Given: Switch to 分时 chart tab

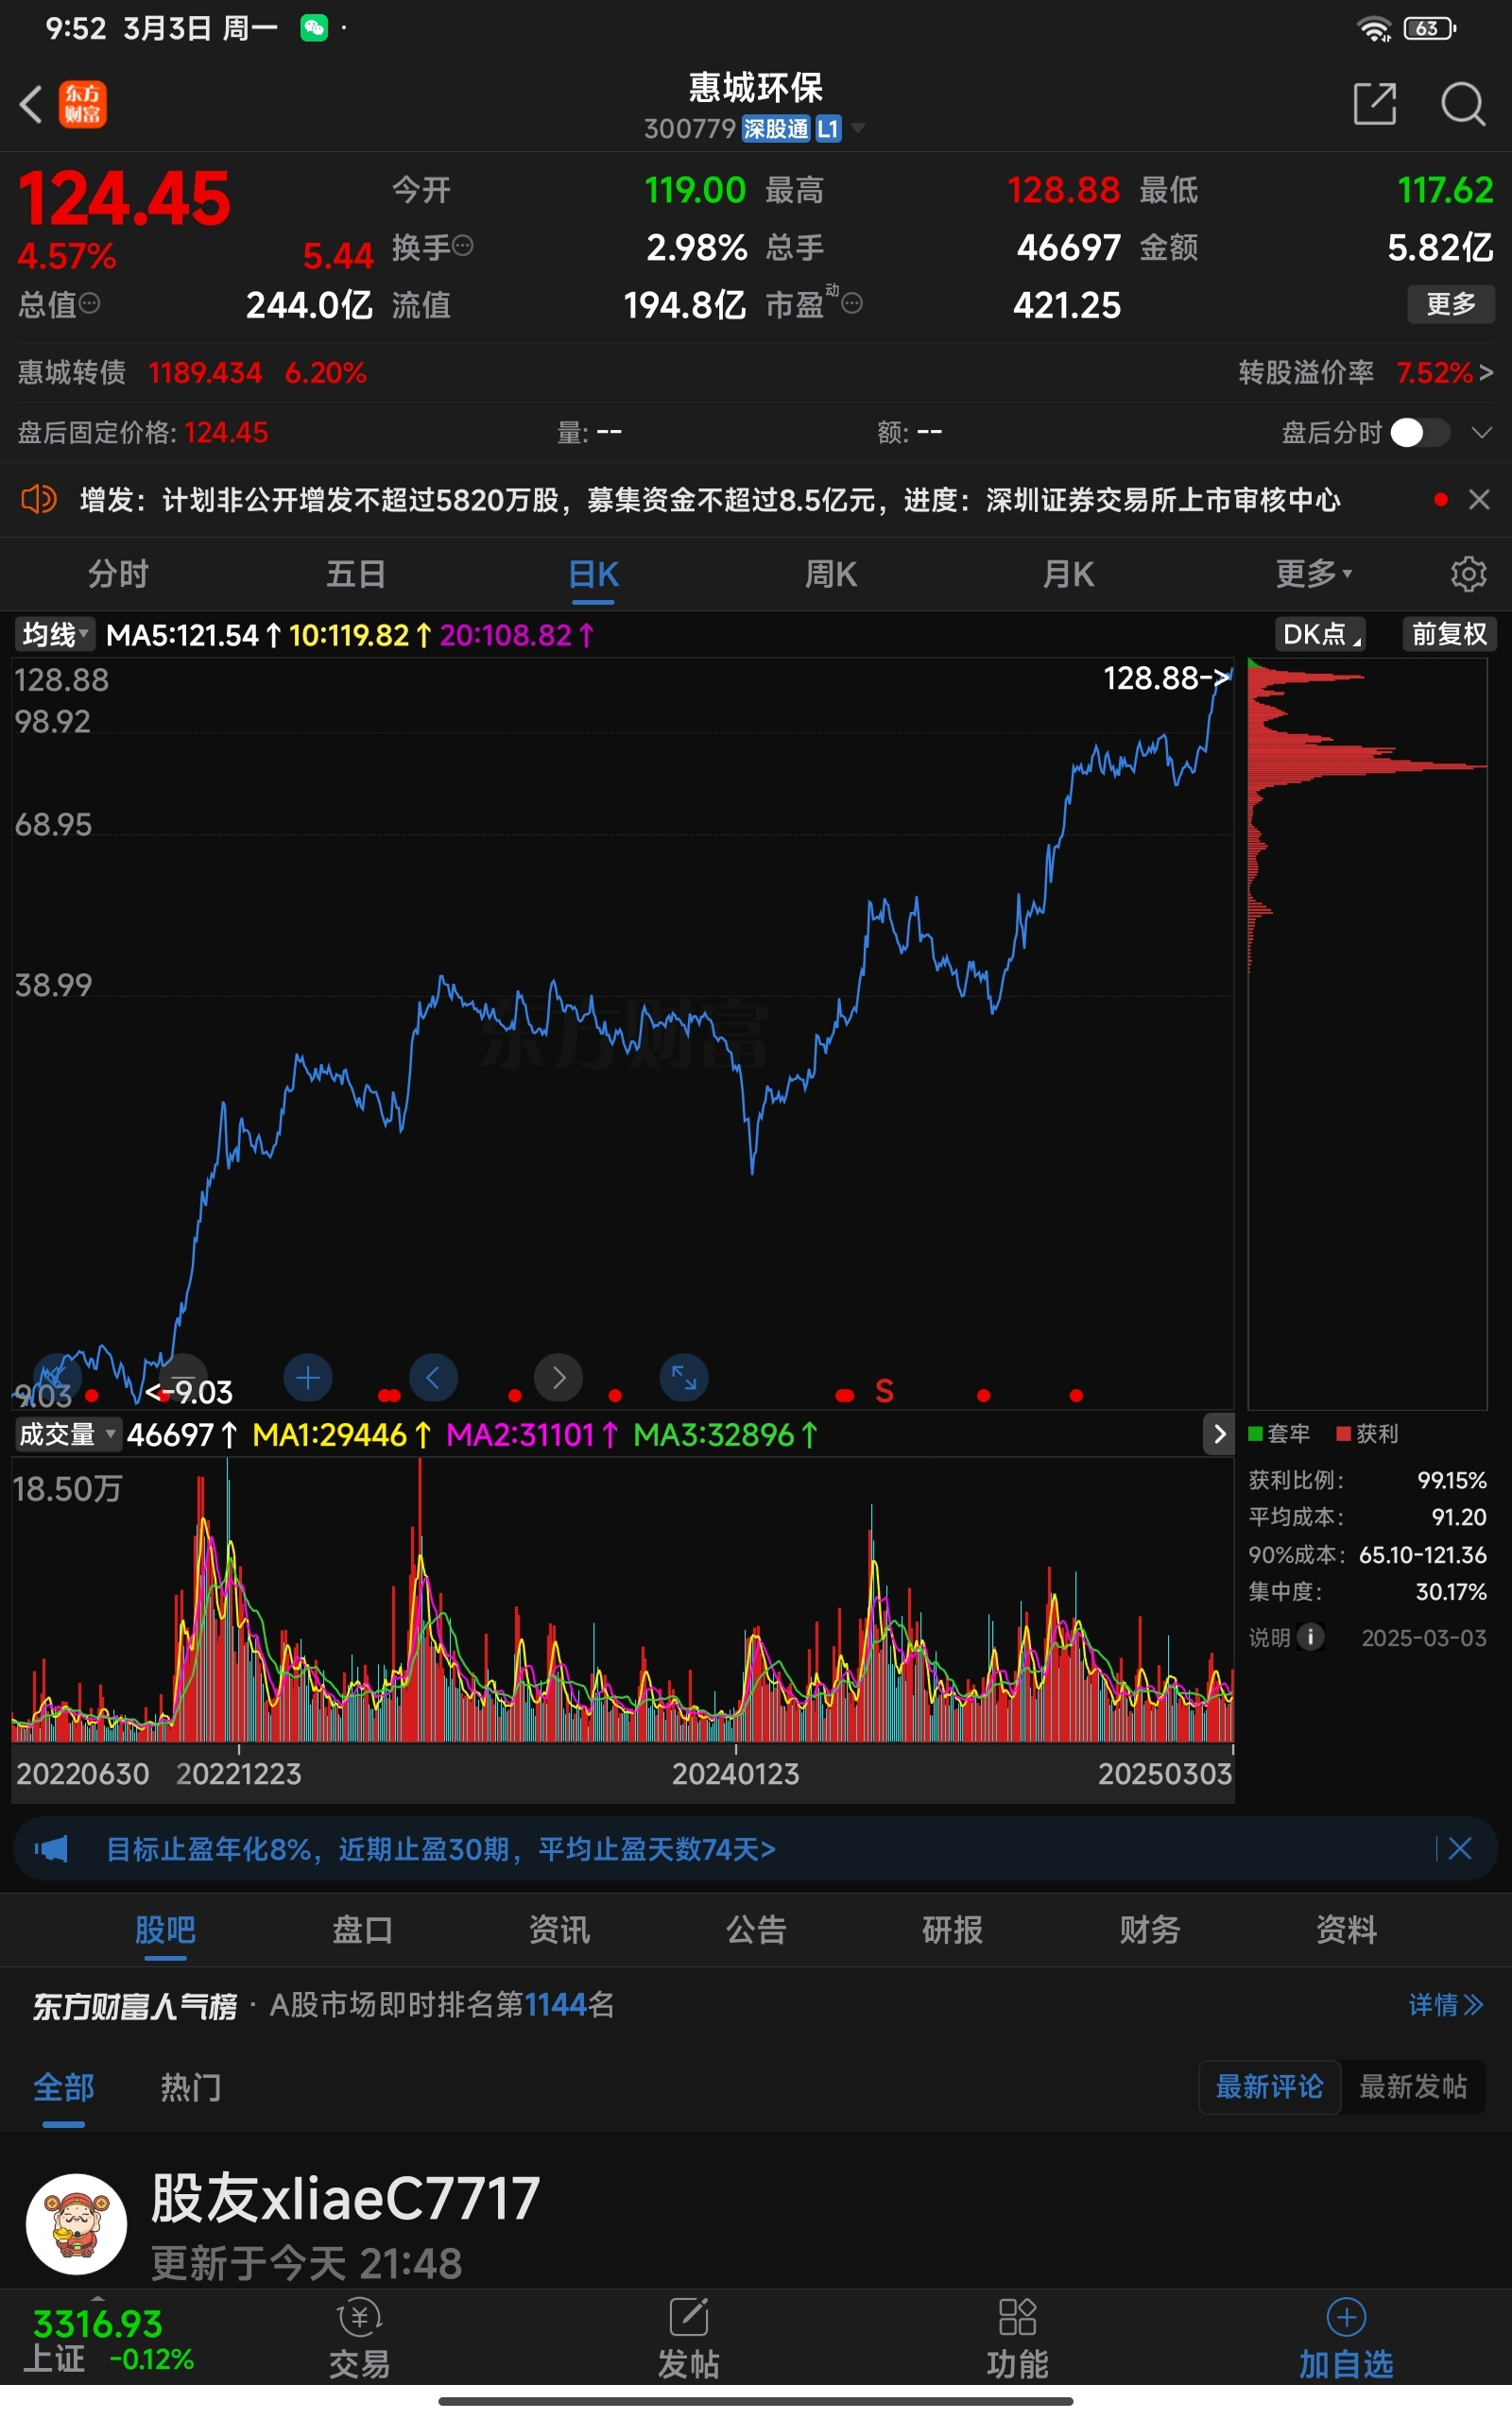Looking at the screenshot, I should (118, 574).
